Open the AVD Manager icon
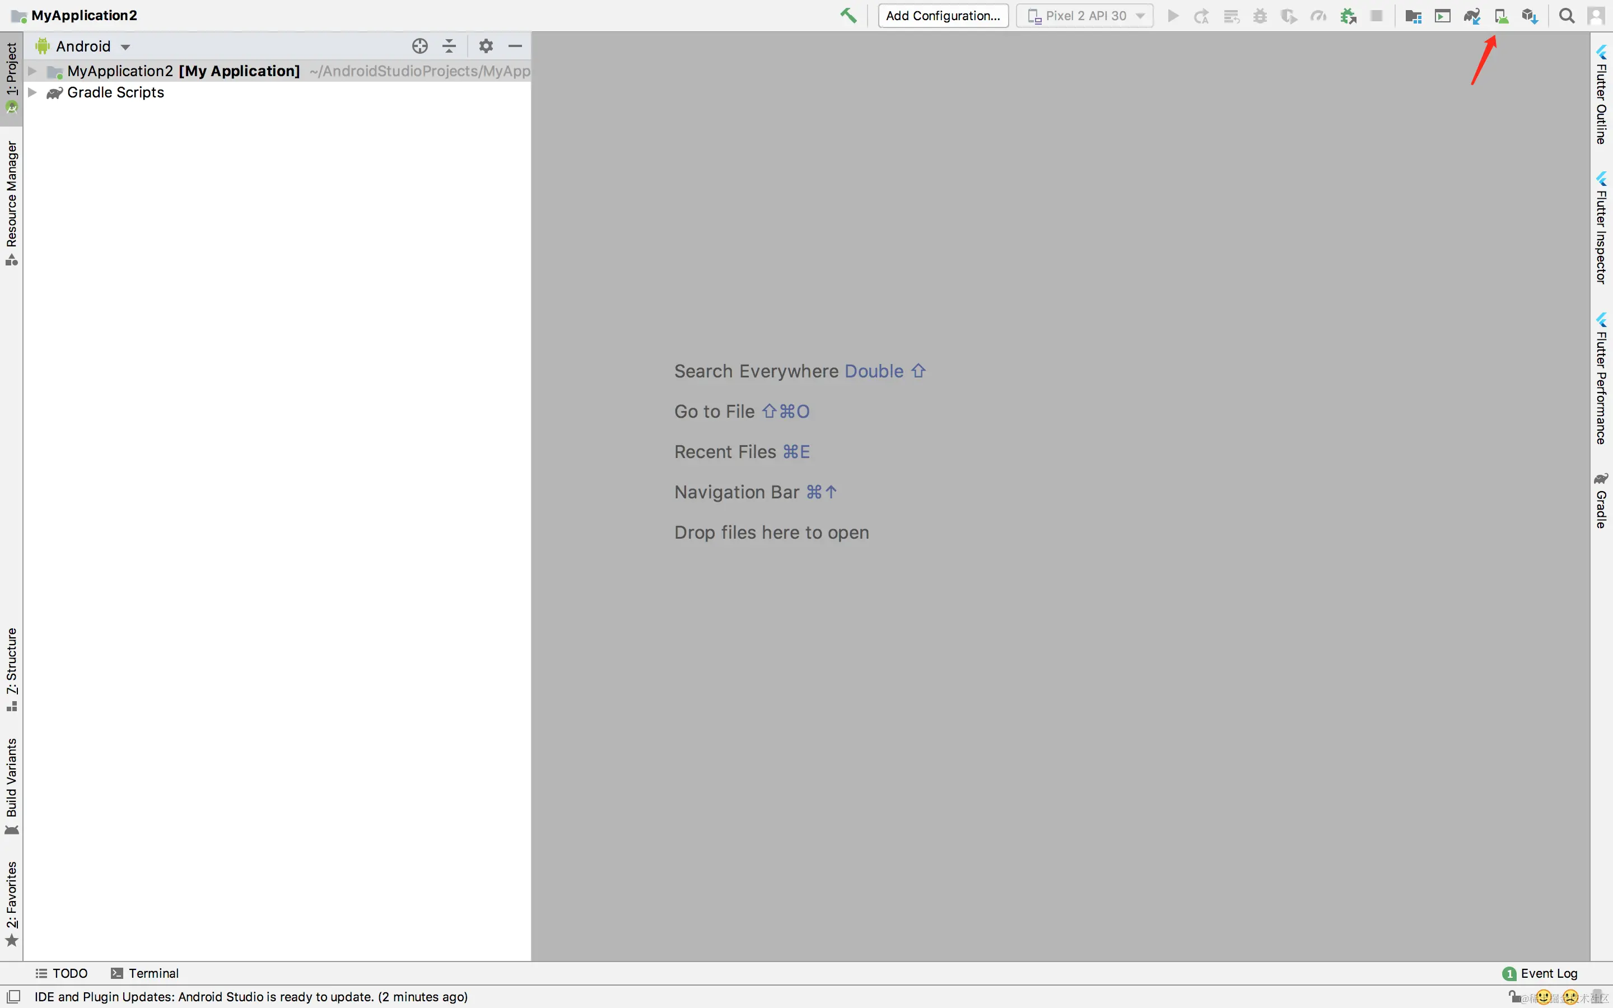The width and height of the screenshot is (1613, 1008). (1501, 16)
